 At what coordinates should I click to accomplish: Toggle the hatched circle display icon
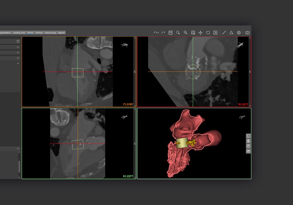click(239, 33)
